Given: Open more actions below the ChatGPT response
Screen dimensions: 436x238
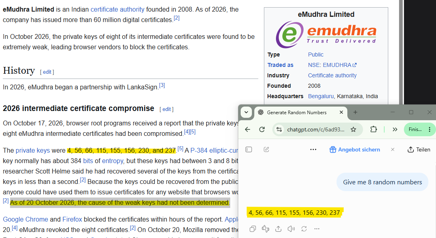Looking at the screenshot, I should click(317, 229).
